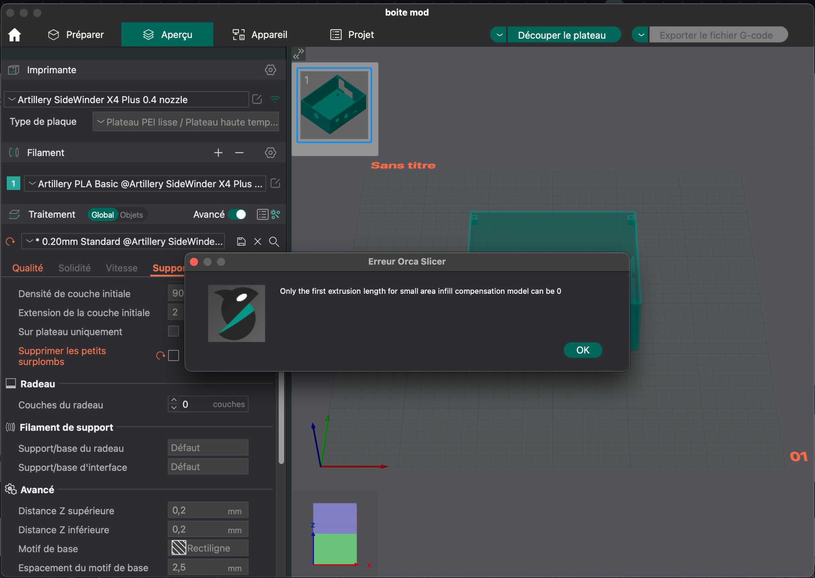Switch Traitement scope to Objets
The image size is (815, 578).
(x=131, y=215)
